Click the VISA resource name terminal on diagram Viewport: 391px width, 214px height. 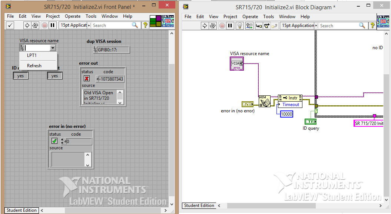point(237,64)
